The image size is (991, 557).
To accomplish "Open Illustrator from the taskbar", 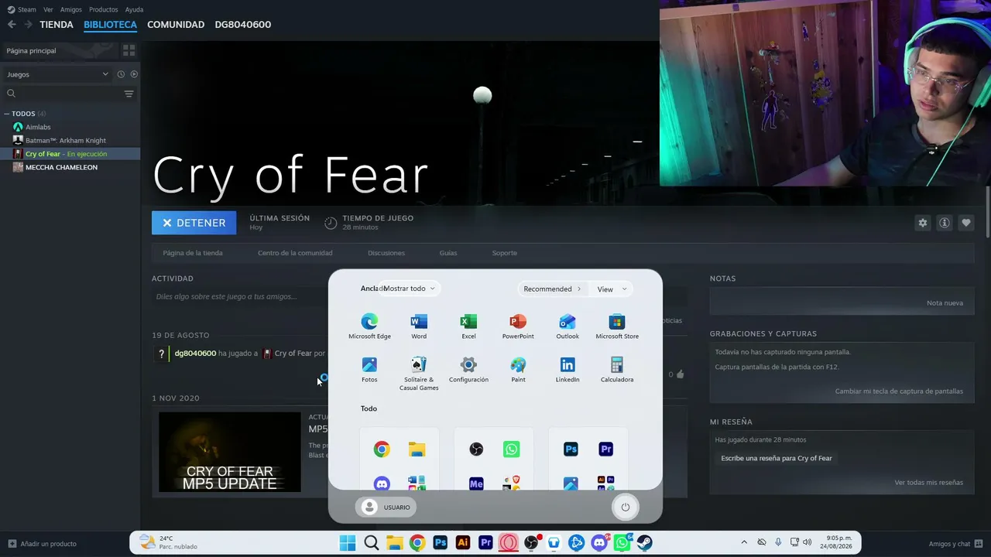I will click(463, 543).
